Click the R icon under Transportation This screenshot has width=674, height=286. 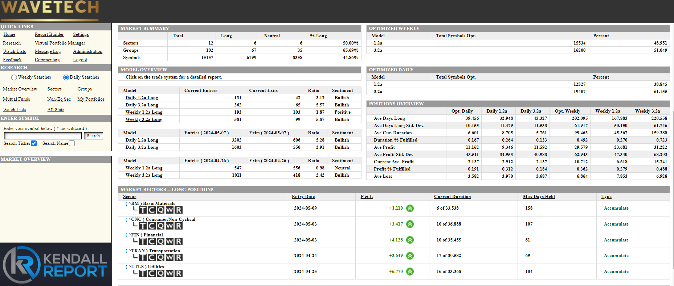pyautogui.click(x=178, y=257)
